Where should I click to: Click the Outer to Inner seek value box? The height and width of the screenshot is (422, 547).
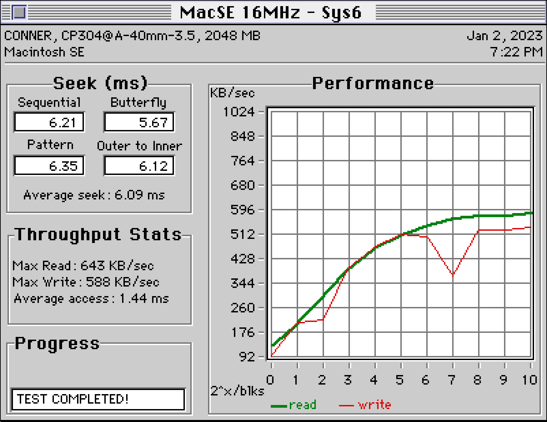point(139,166)
